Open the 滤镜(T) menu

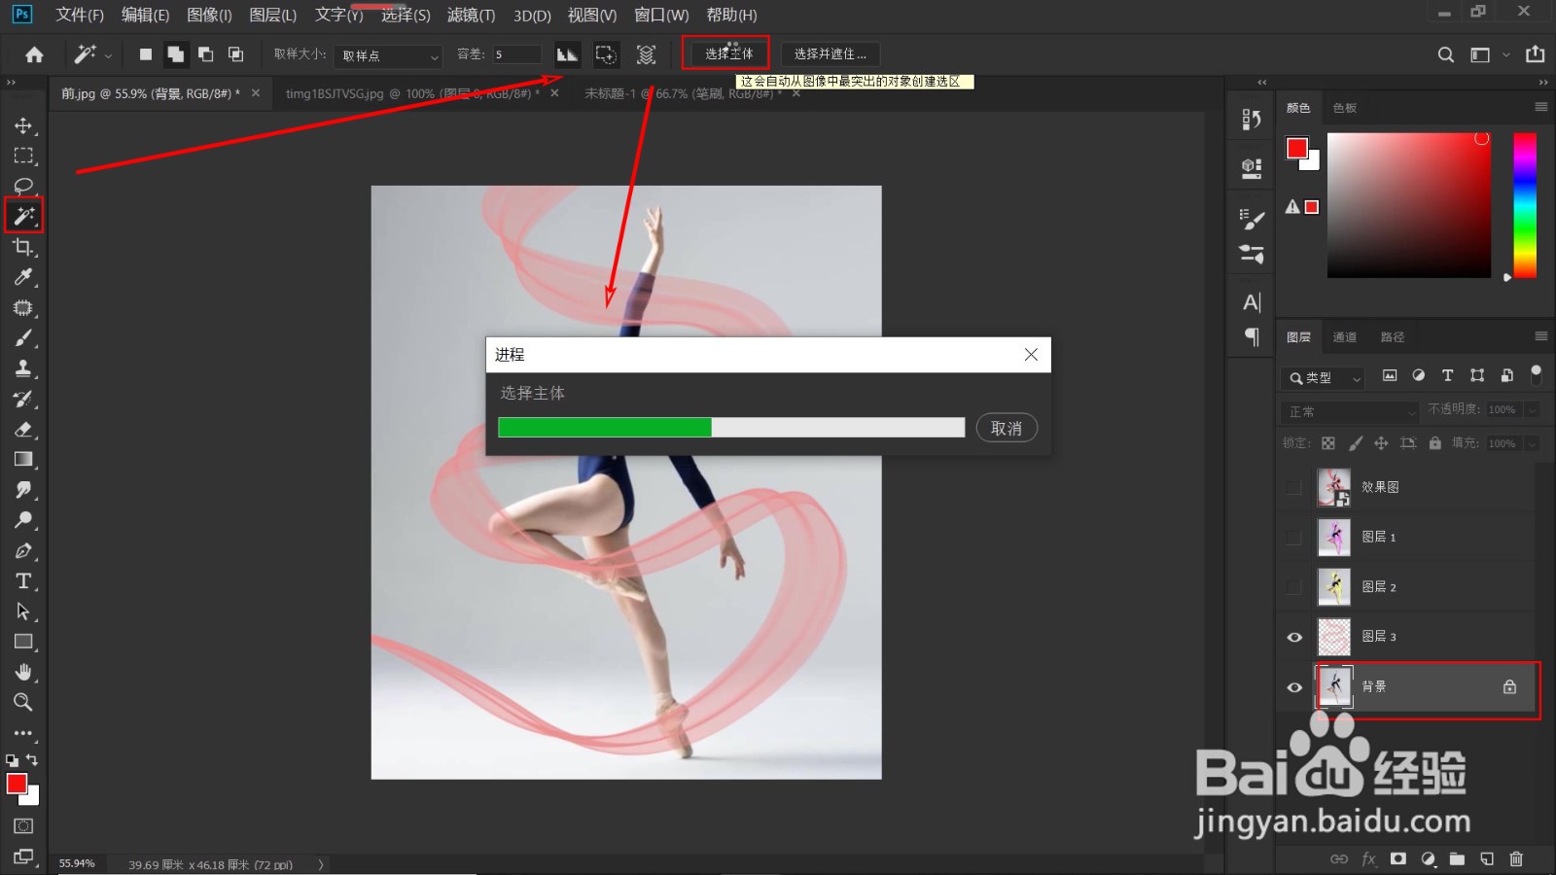[x=471, y=15]
